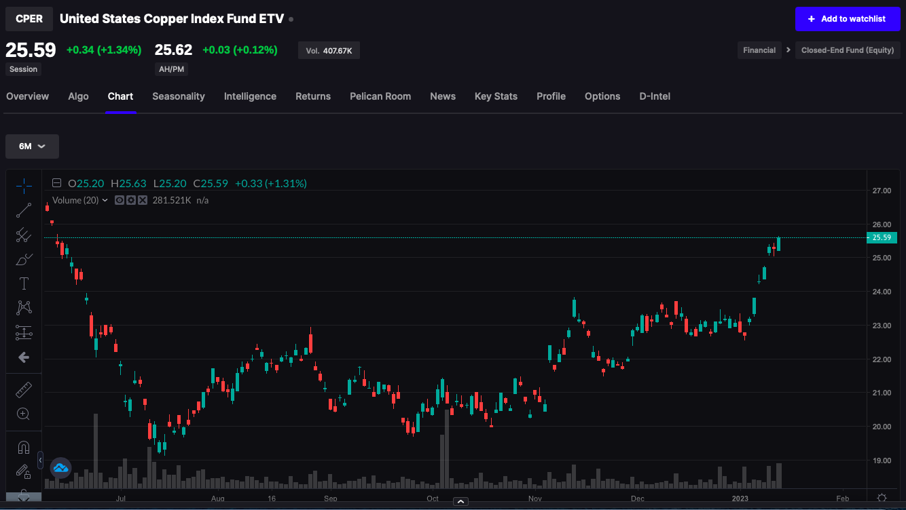Image resolution: width=906 pixels, height=510 pixels.
Task: Open the Profile tab
Action: click(551, 96)
